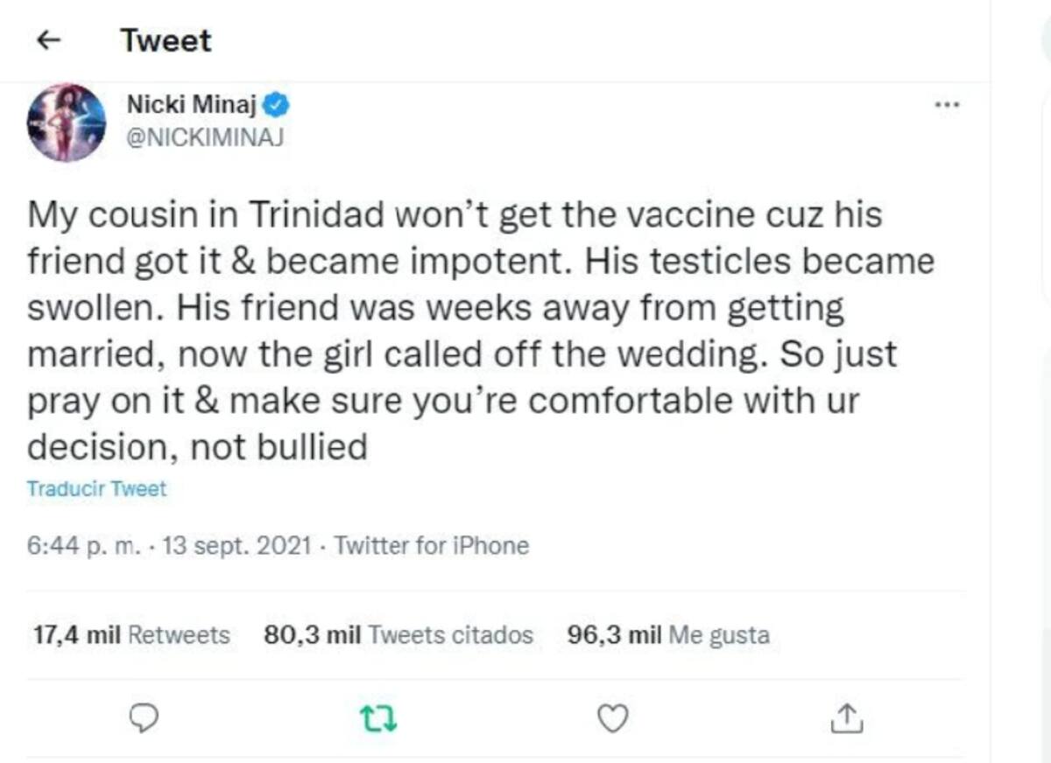Open Nicki Minaj profile picture

pyautogui.click(x=67, y=122)
